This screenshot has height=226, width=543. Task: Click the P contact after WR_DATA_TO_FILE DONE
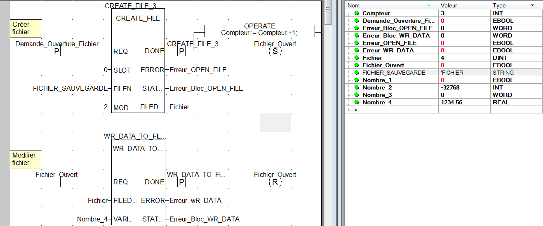181,182
